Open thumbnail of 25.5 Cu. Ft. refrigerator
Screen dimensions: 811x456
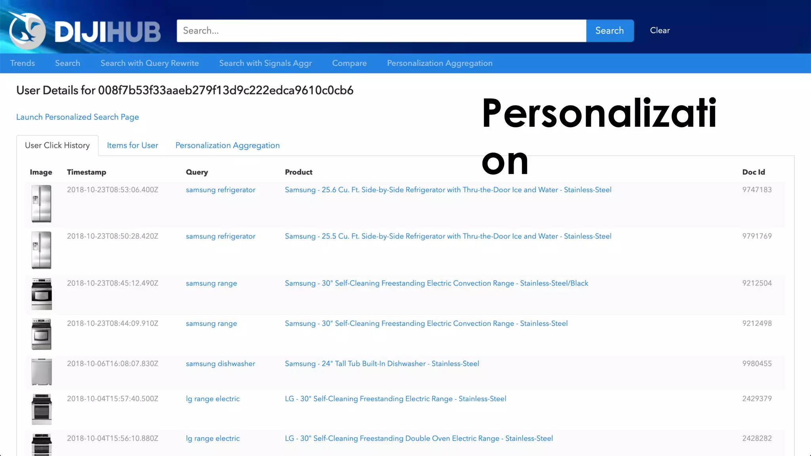coord(42,250)
